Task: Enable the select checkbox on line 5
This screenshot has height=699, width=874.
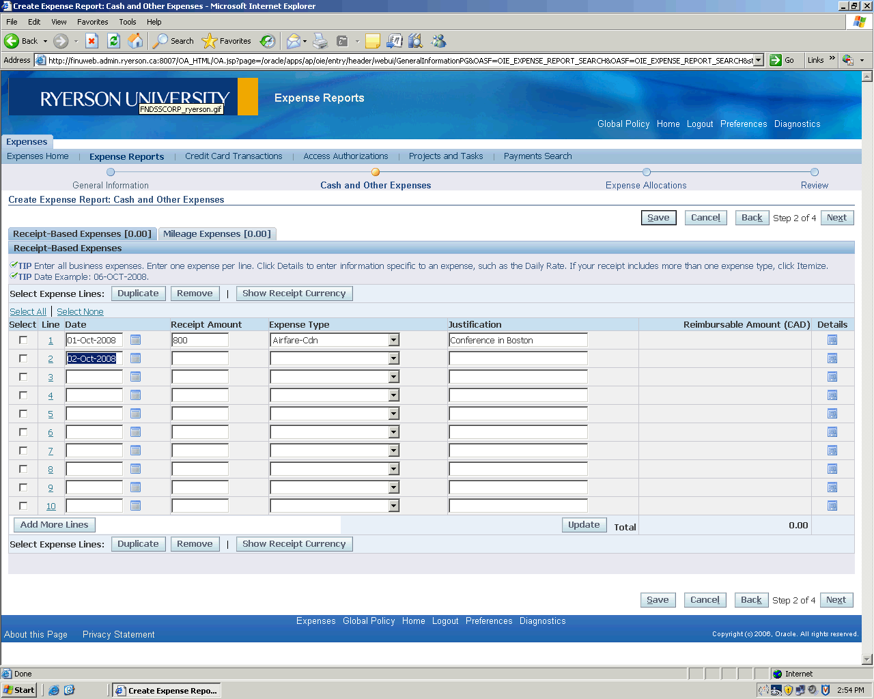Action: [x=23, y=414]
